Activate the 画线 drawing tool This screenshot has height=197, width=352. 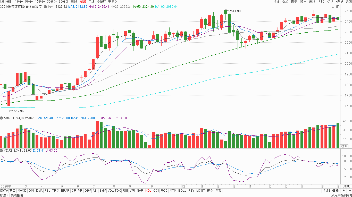click(312, 2)
